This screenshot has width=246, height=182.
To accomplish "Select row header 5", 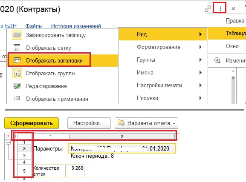I will [24, 171].
